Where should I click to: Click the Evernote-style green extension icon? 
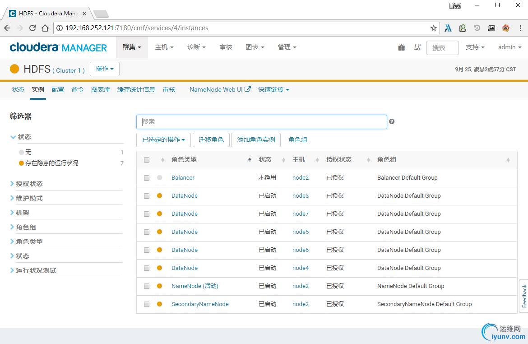[462, 28]
